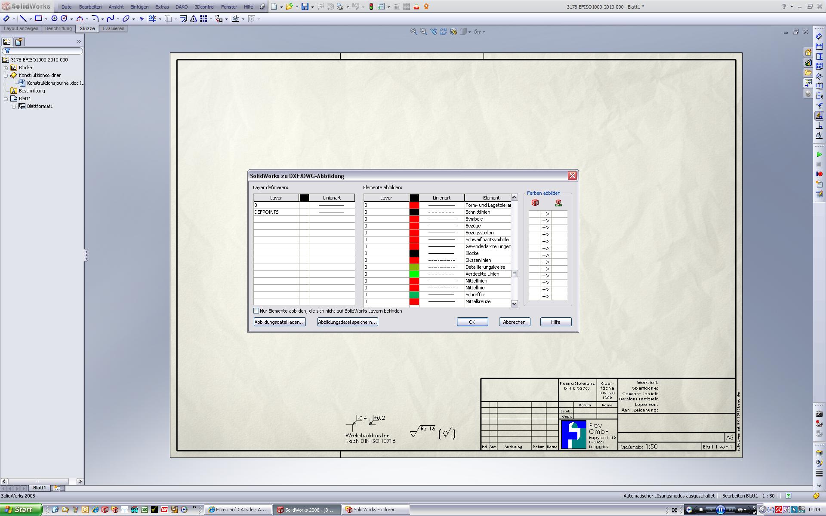Open the Datei menu
This screenshot has height=516, width=826.
[x=67, y=7]
